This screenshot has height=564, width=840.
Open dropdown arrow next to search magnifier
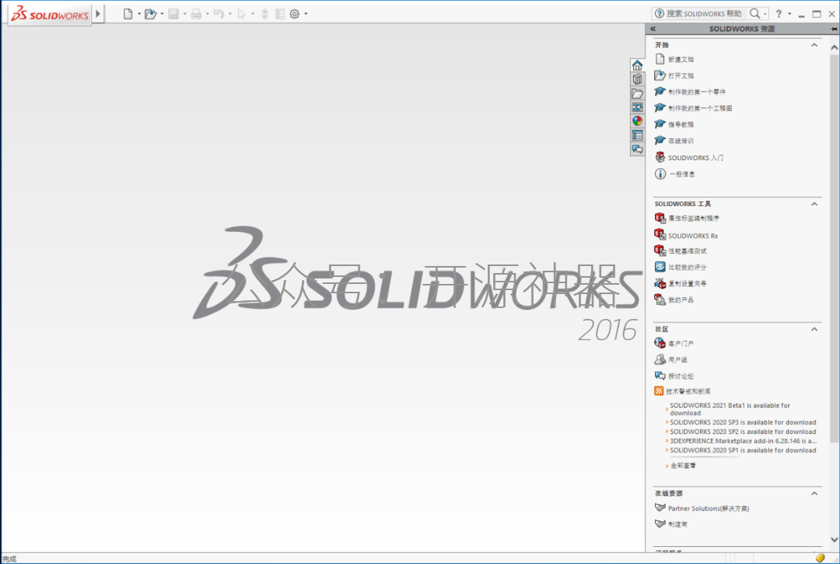click(x=765, y=14)
